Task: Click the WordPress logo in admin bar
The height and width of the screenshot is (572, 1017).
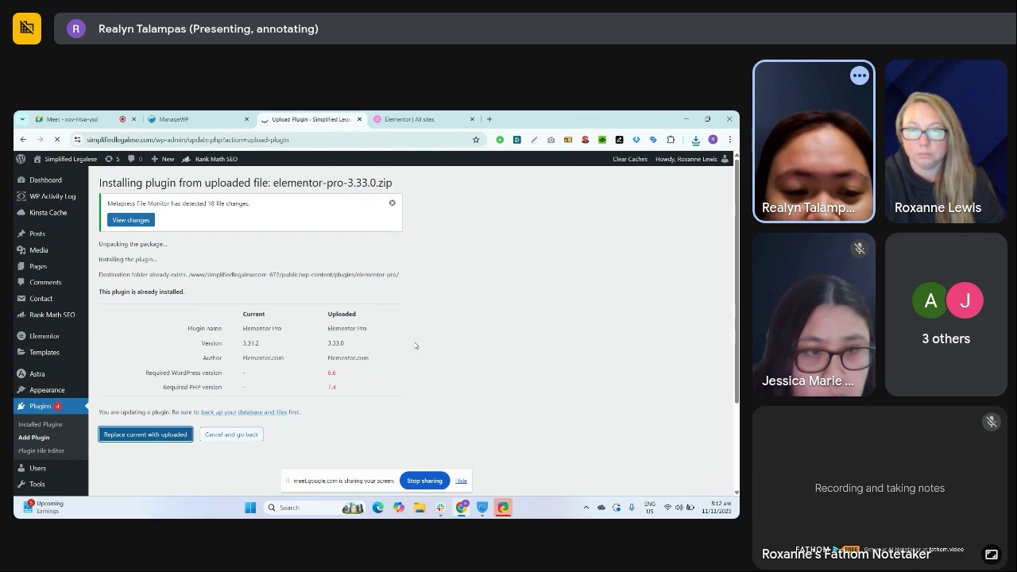Action: [x=21, y=159]
